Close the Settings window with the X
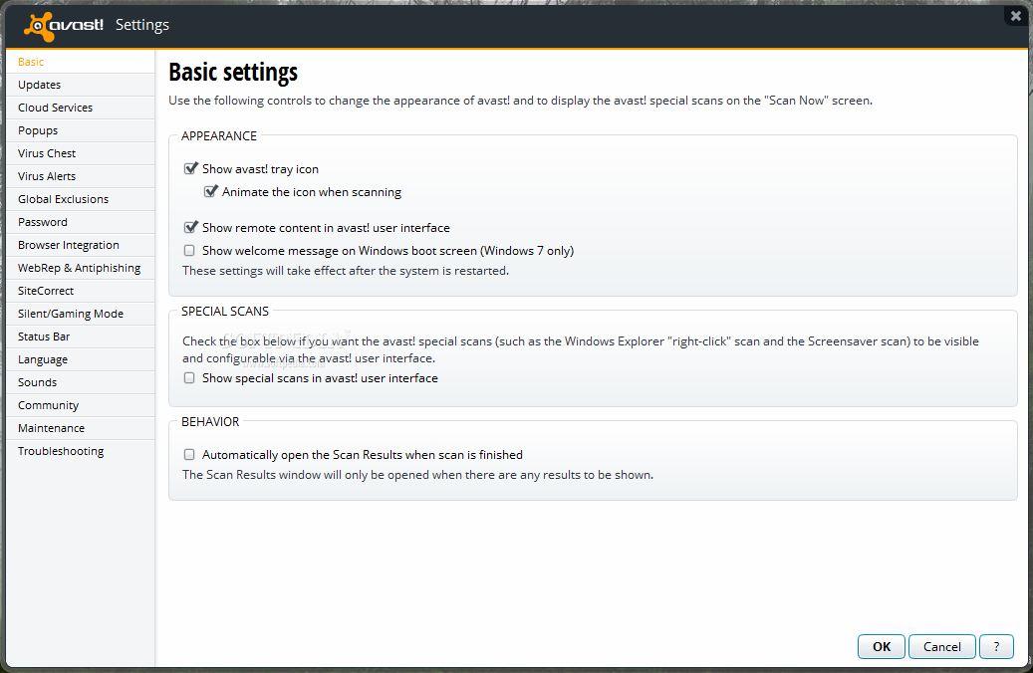Screen dimensions: 1033x673 coord(1016,16)
